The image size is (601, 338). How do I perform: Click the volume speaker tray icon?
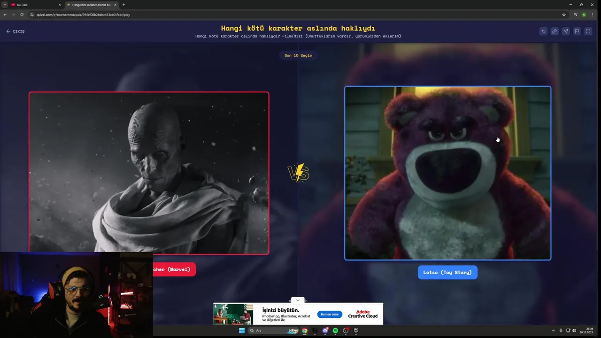coord(574,330)
